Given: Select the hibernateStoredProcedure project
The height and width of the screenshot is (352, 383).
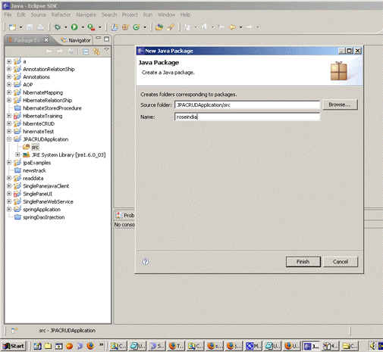Looking at the screenshot, I should [52, 108].
